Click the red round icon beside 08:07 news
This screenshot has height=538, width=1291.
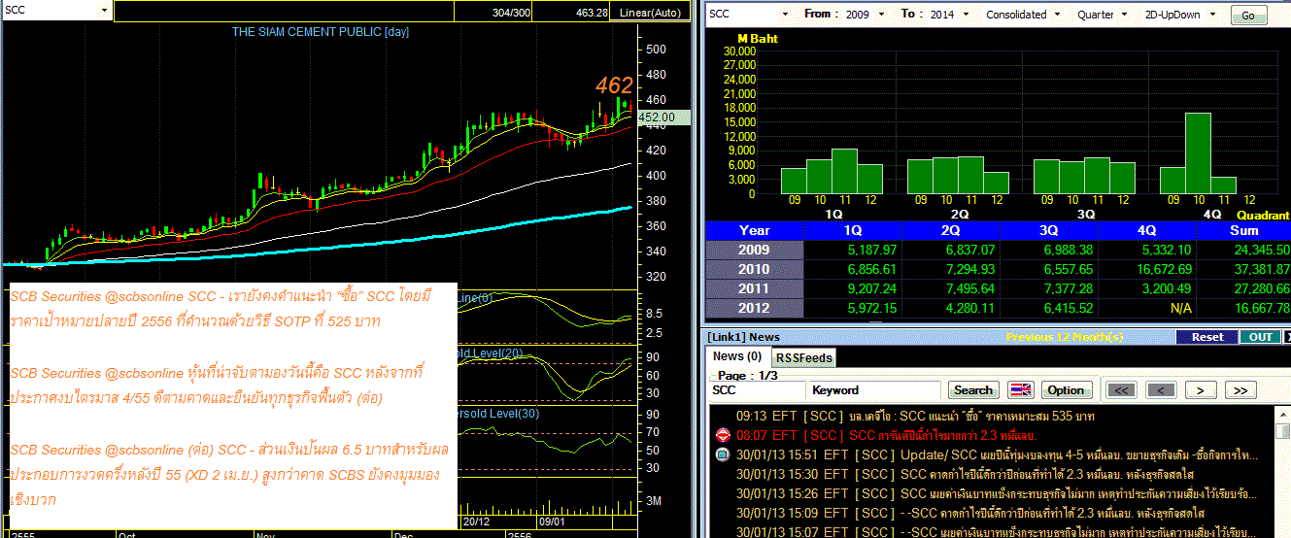721,435
